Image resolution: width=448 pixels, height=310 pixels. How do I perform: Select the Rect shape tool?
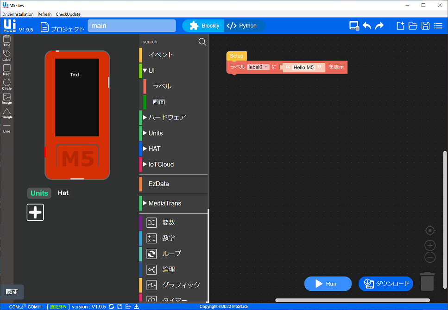[6, 70]
